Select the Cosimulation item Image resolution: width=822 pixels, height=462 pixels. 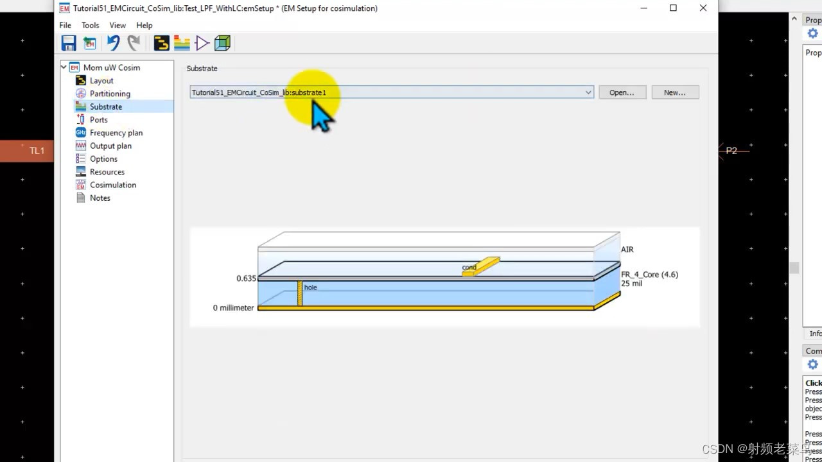(x=113, y=185)
